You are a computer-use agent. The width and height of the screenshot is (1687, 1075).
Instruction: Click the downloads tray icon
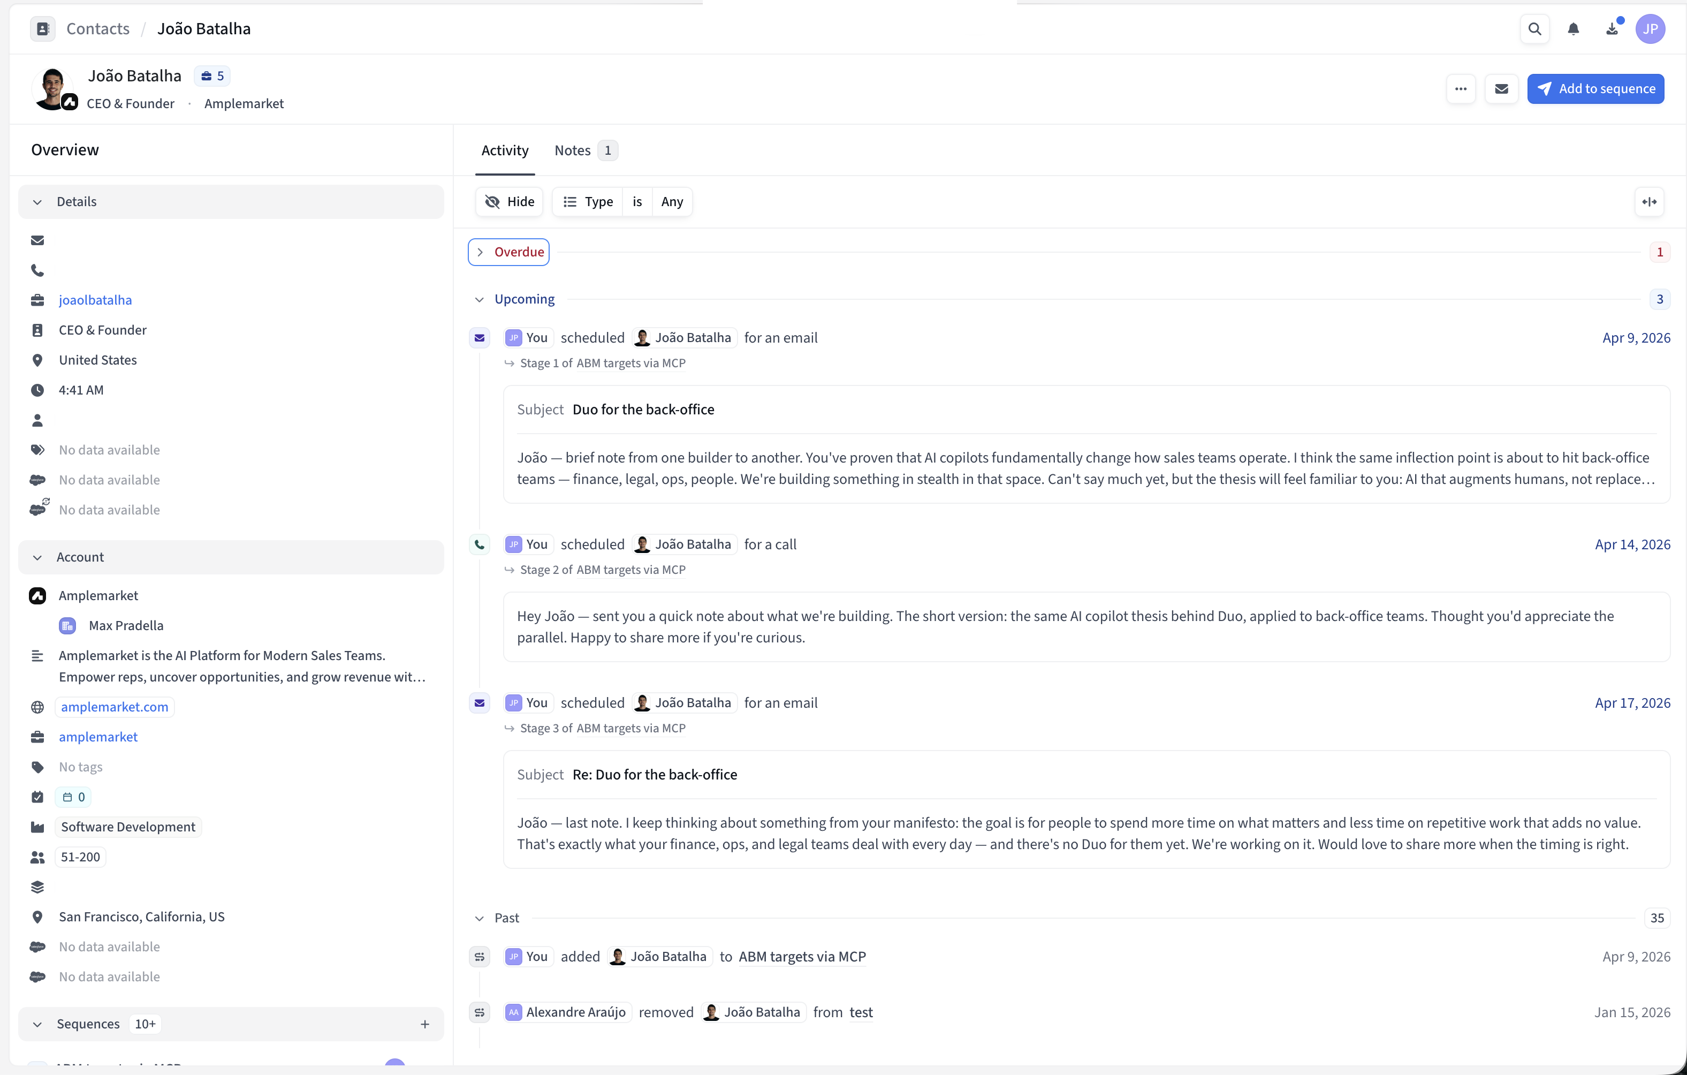pos(1612,29)
